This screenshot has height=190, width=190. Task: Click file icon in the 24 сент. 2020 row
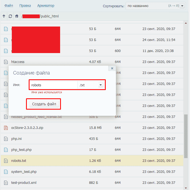[x=6, y=40]
